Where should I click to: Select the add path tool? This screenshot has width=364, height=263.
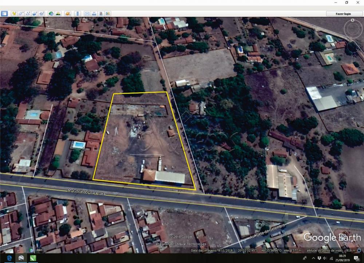coord(28,13)
